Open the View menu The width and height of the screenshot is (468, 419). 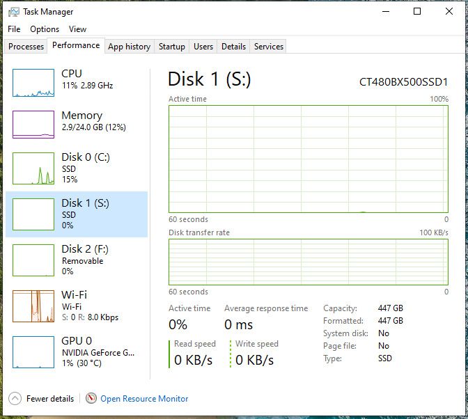(x=77, y=29)
